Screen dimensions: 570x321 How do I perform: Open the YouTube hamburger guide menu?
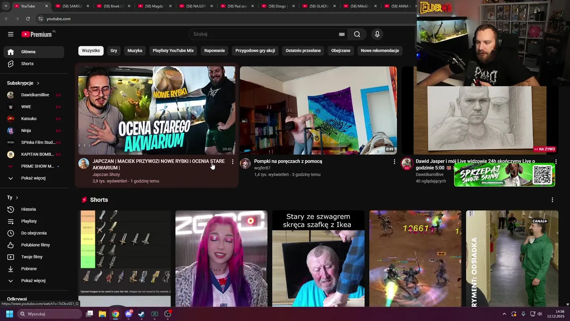pyautogui.click(x=11, y=34)
